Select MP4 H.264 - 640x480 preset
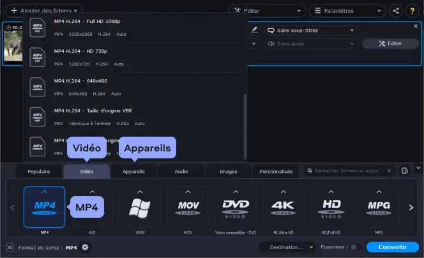 click(134, 87)
